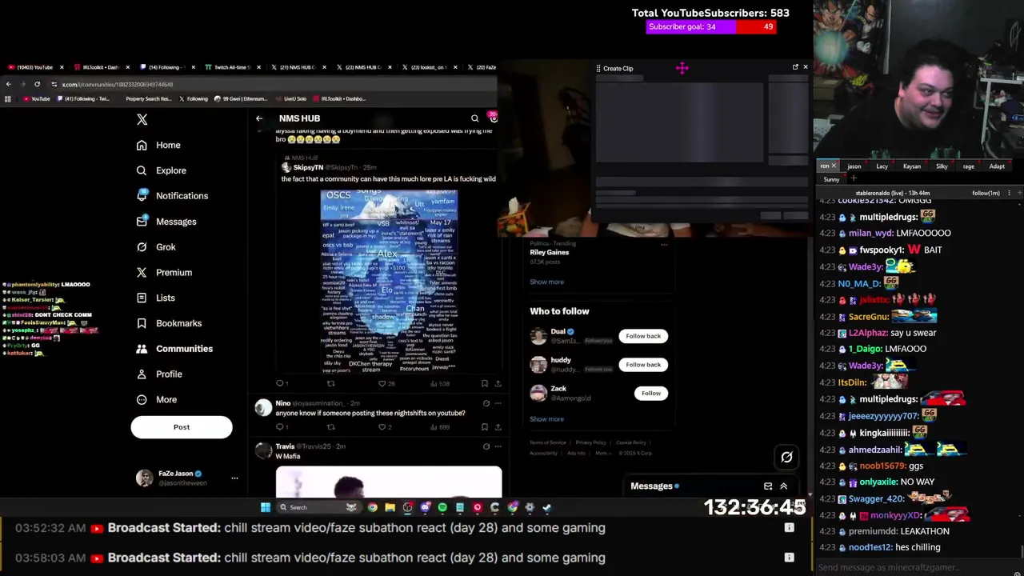Open the more options on Nino's post
This screenshot has height=576, width=1024.
point(498,403)
